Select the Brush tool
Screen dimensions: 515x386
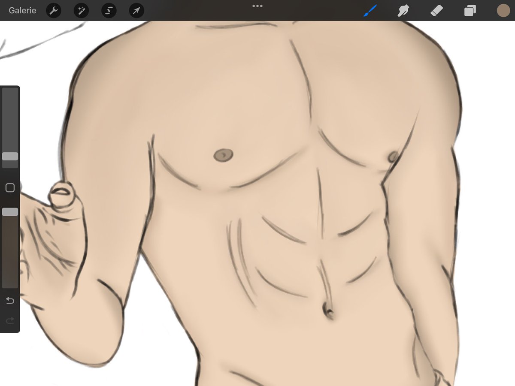pos(370,11)
